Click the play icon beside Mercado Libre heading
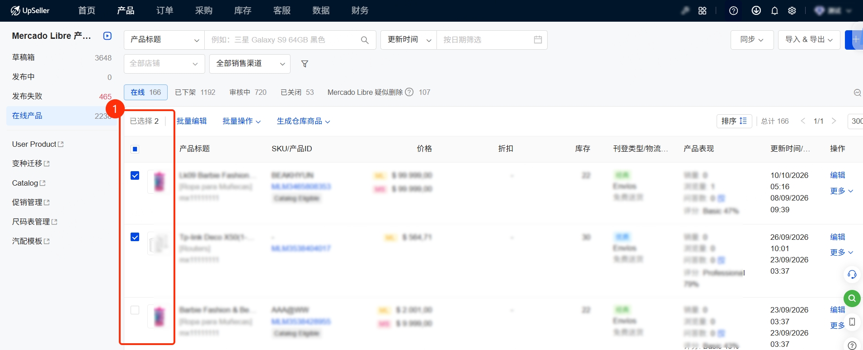The height and width of the screenshot is (350, 863). tap(108, 36)
